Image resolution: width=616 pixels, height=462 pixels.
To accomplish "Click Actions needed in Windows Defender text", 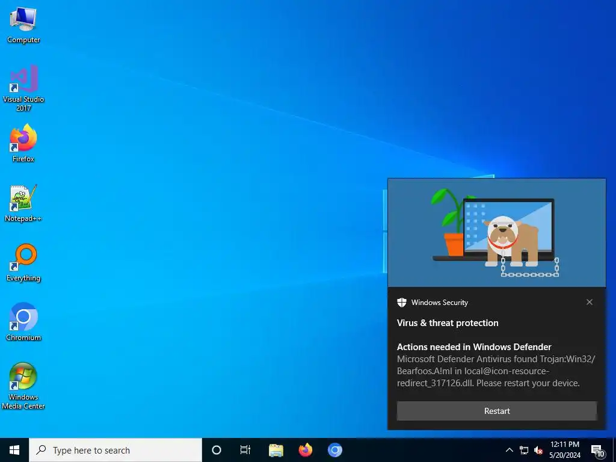I will point(474,347).
